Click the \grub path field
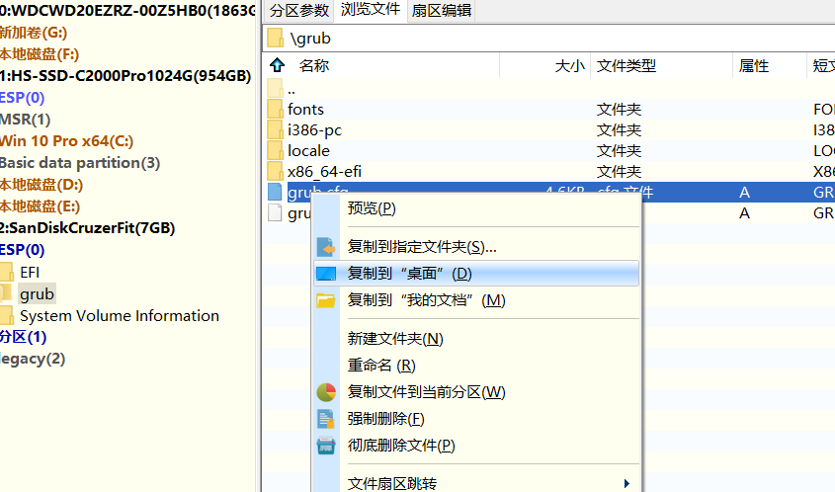 pos(548,38)
